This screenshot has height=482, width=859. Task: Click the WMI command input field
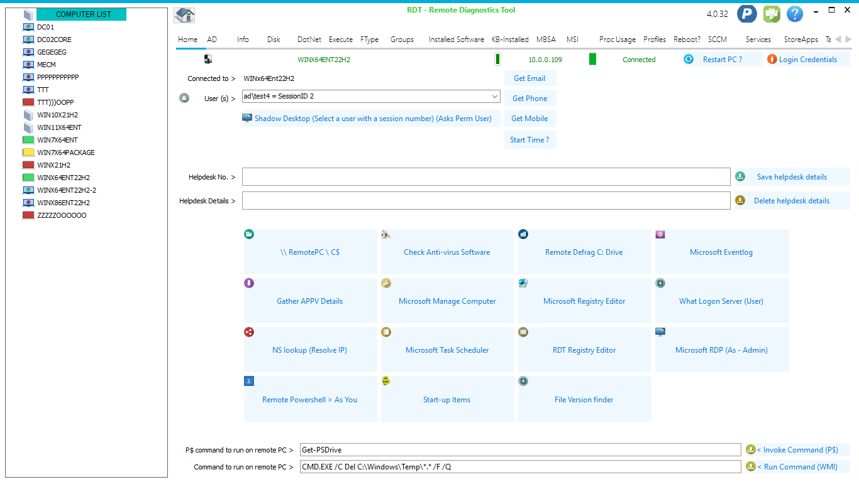pyautogui.click(x=521, y=466)
